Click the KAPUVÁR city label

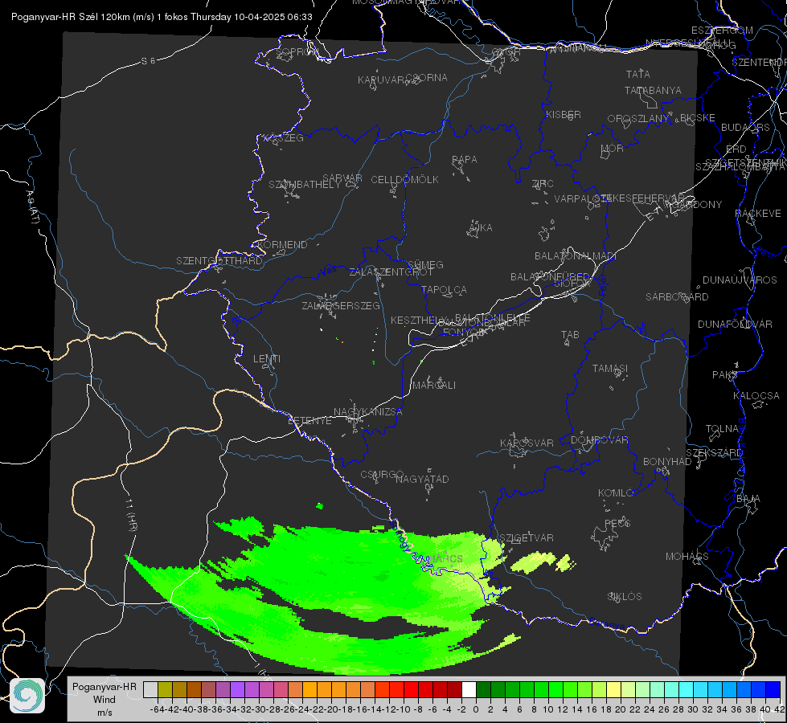(x=382, y=80)
